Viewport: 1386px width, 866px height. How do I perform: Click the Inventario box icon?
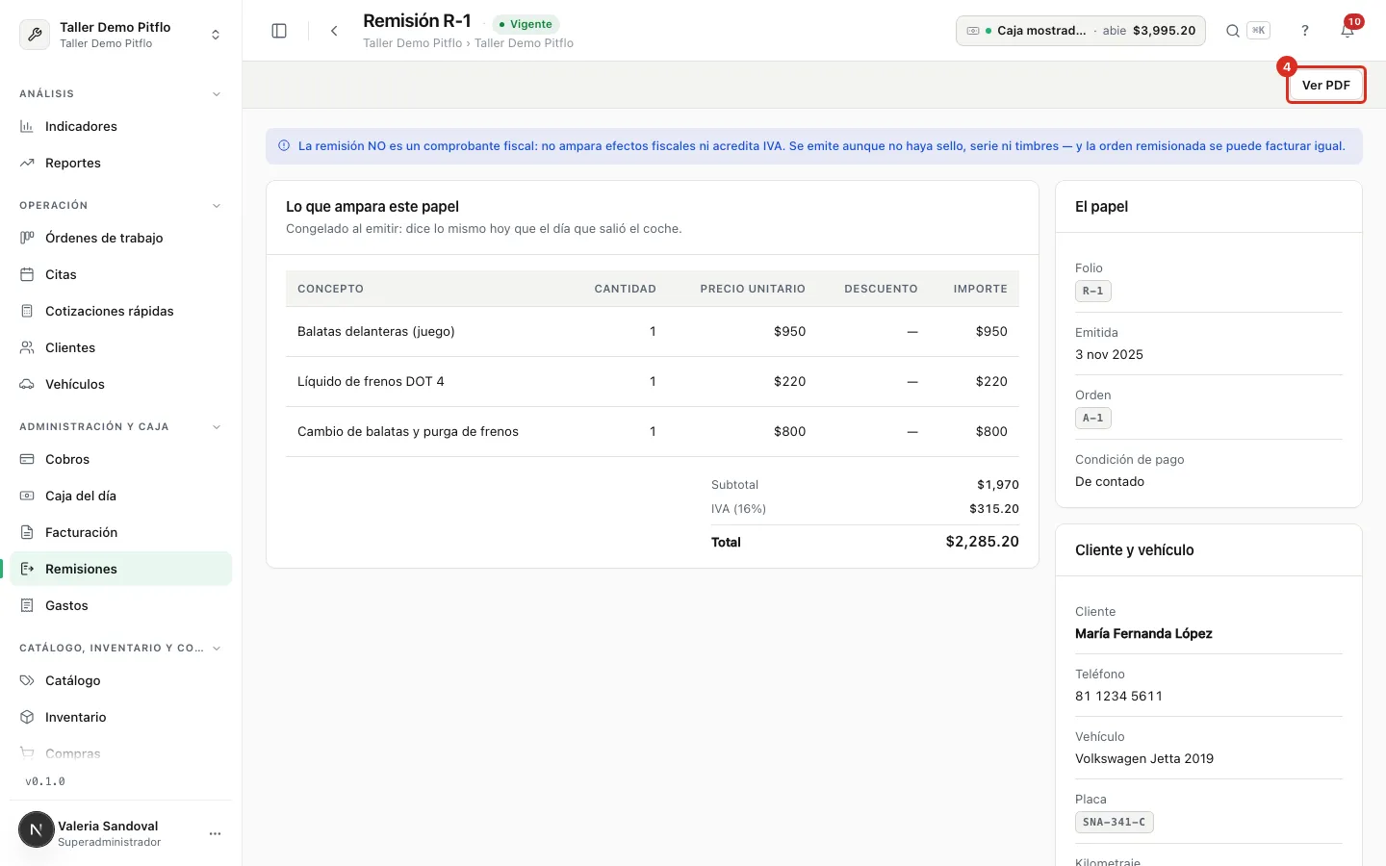point(27,717)
